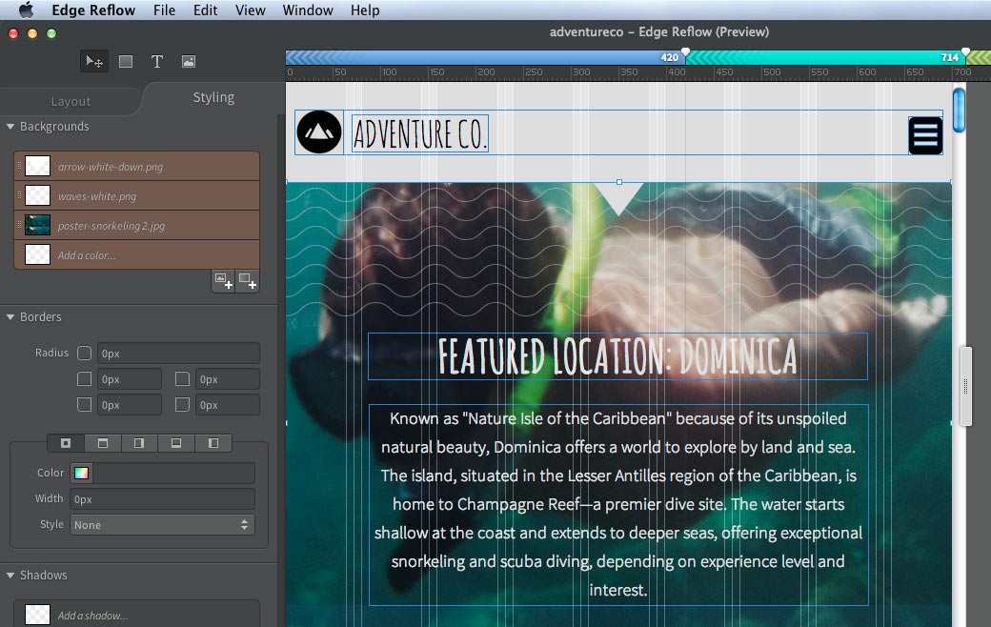Select all-sides border button
Viewport: 991px width, 627px height.
[x=66, y=443]
